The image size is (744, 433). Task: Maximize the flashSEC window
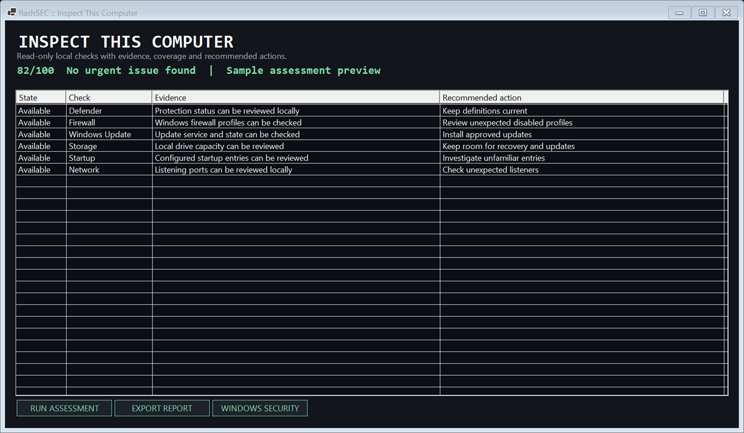703,13
